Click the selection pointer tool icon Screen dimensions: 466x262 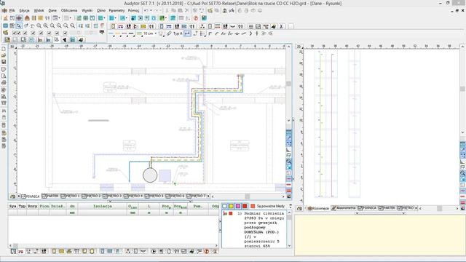(19, 26)
